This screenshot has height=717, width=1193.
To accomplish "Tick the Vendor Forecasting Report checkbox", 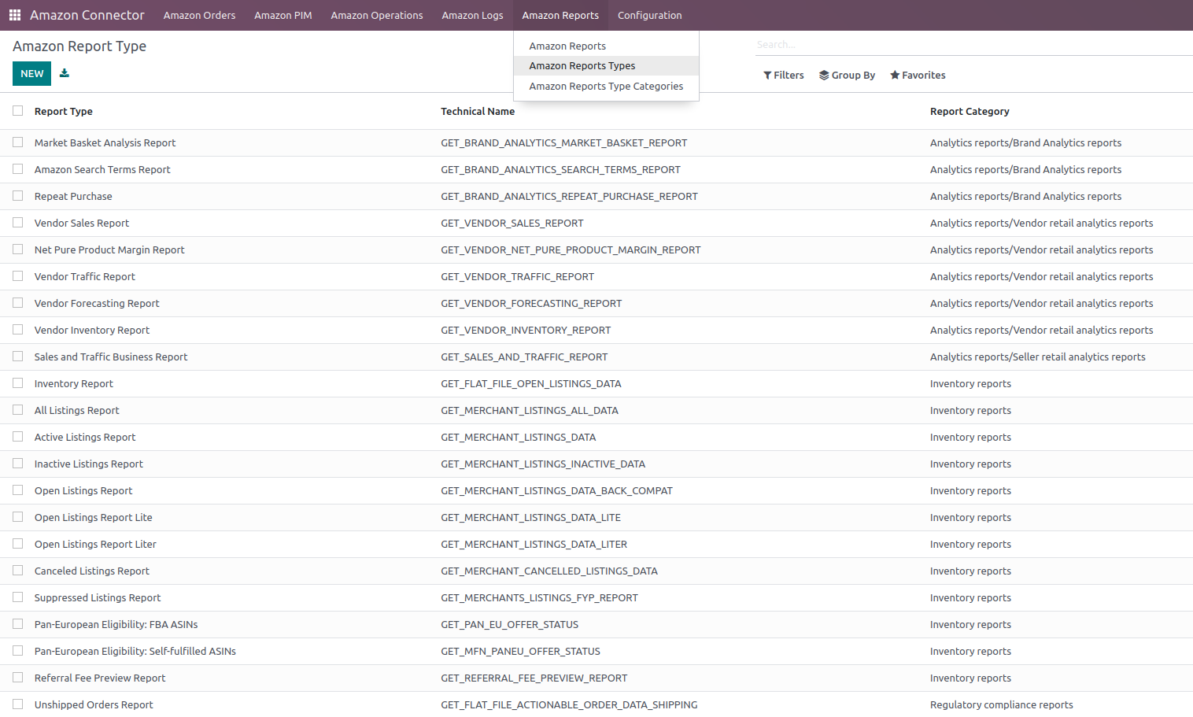I will tap(18, 303).
